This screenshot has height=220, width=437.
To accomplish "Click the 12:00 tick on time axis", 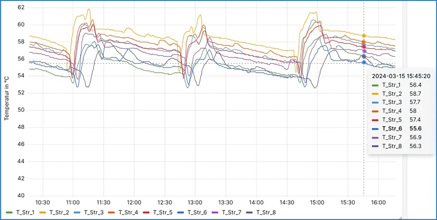I will [134, 202].
